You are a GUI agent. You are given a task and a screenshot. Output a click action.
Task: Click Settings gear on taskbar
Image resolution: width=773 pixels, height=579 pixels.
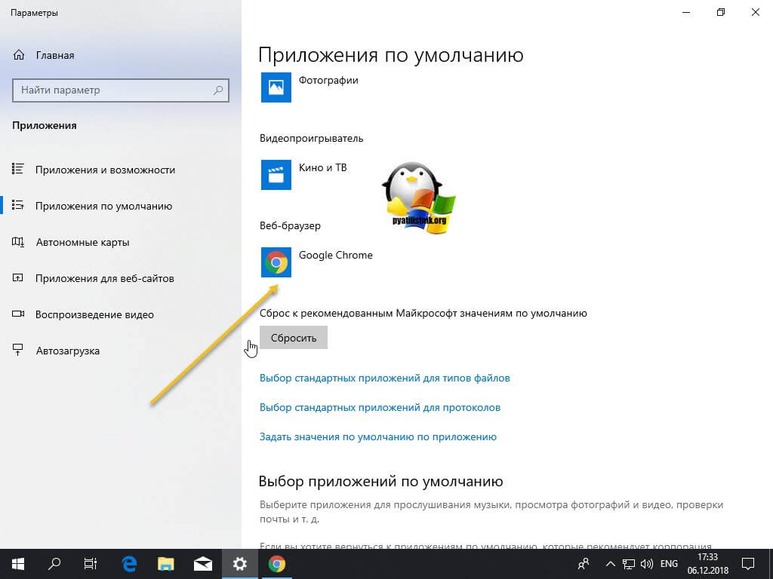[239, 564]
